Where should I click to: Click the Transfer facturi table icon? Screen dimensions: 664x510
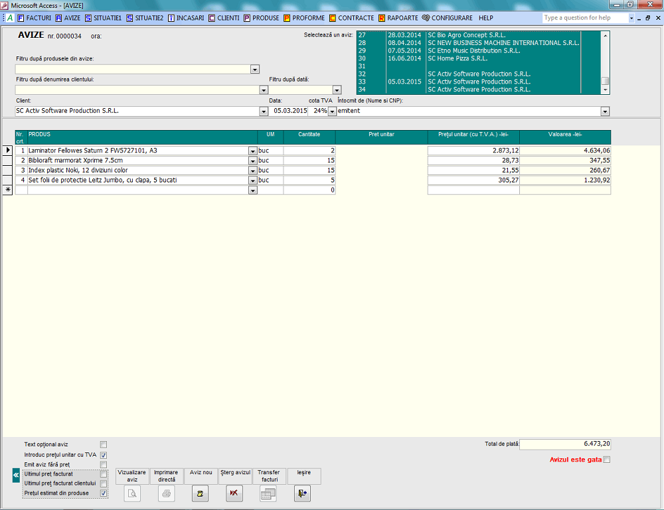(x=268, y=493)
